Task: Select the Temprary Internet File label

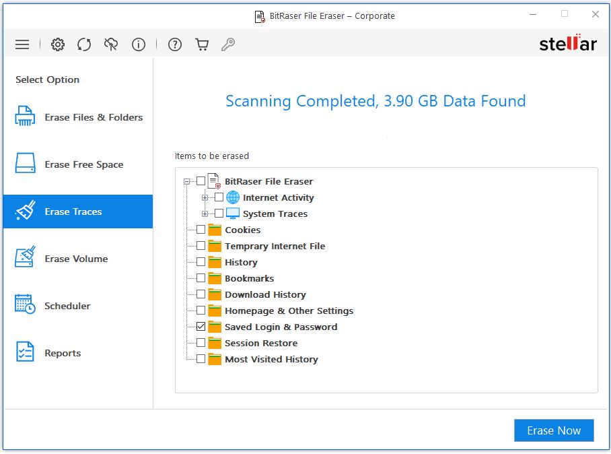Action: [x=275, y=246]
